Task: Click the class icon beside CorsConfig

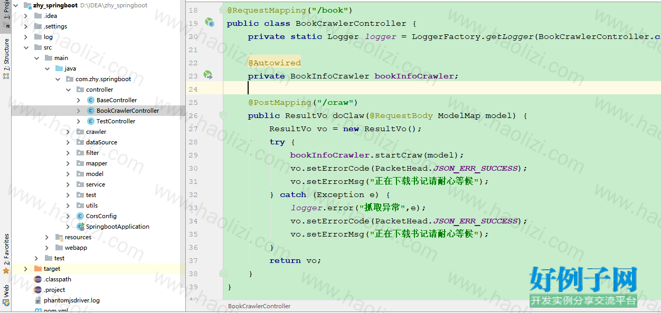Action: [x=80, y=216]
